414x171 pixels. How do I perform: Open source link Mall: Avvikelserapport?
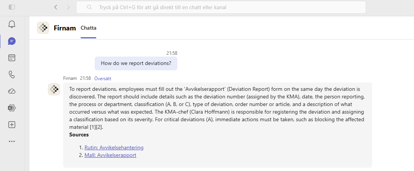pyautogui.click(x=110, y=155)
